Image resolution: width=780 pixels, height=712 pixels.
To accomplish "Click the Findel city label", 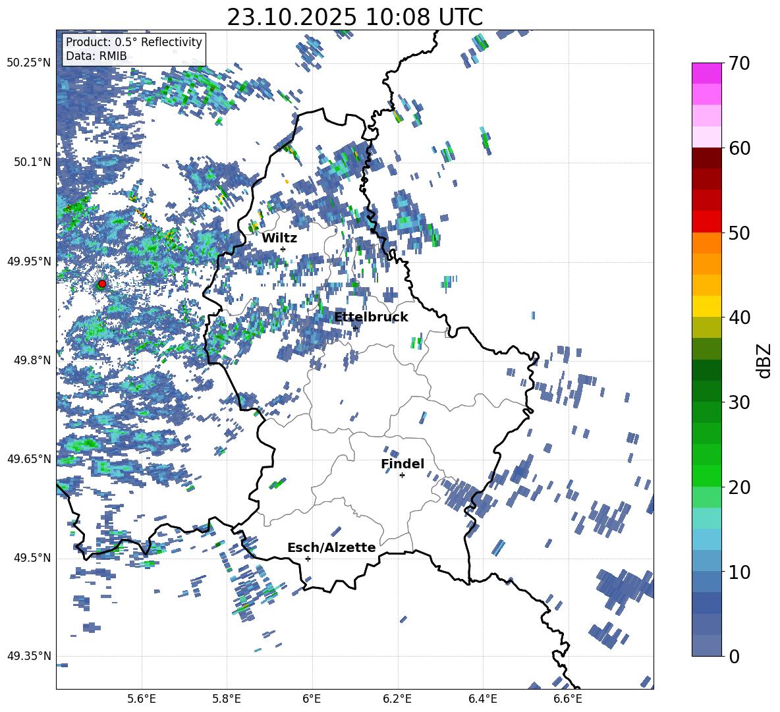I will tap(403, 464).
